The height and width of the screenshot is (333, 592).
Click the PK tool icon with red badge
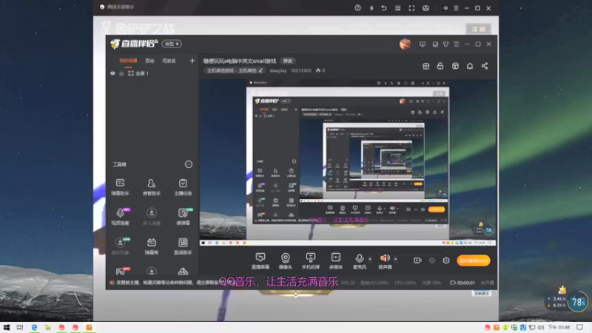click(x=122, y=271)
